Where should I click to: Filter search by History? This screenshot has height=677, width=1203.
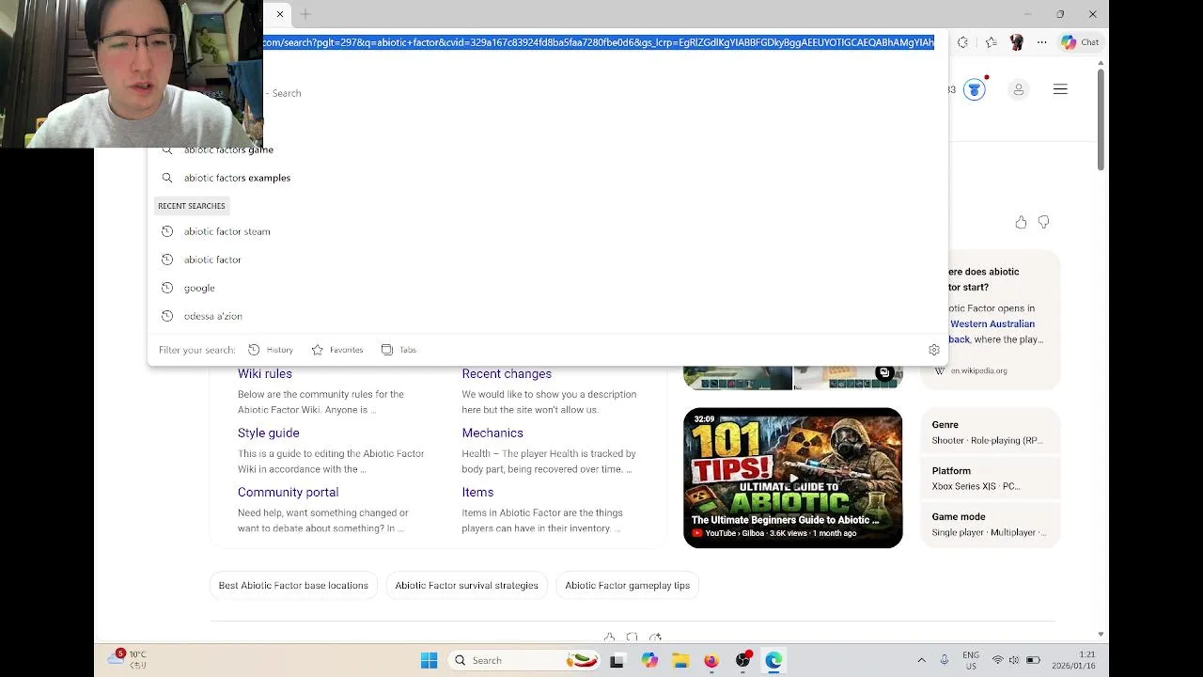(271, 350)
